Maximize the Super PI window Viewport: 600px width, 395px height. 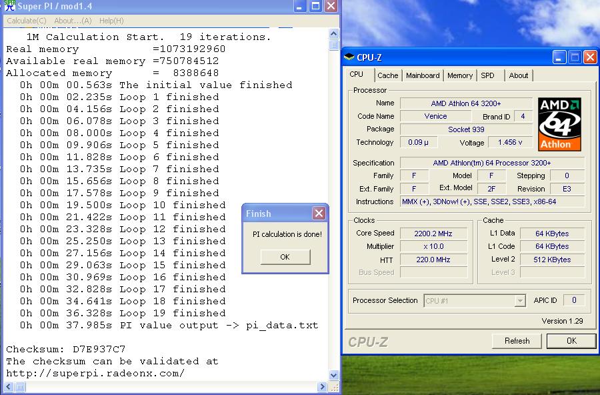pyautogui.click(x=315, y=6)
